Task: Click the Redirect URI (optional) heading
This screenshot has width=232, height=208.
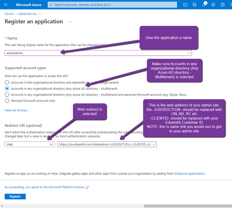Action: click(23, 126)
